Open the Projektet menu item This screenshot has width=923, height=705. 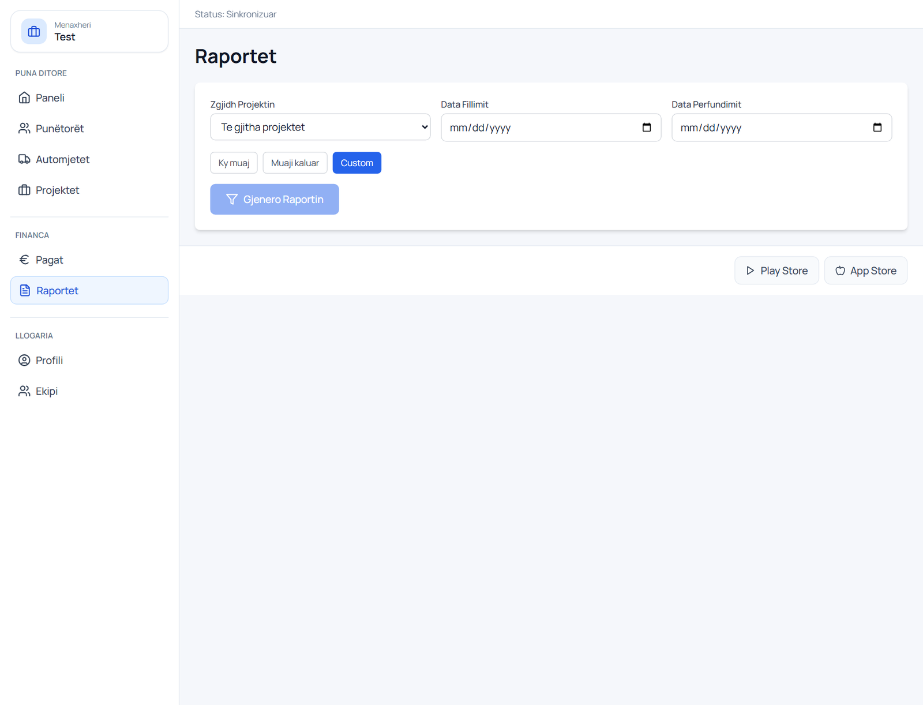89,190
